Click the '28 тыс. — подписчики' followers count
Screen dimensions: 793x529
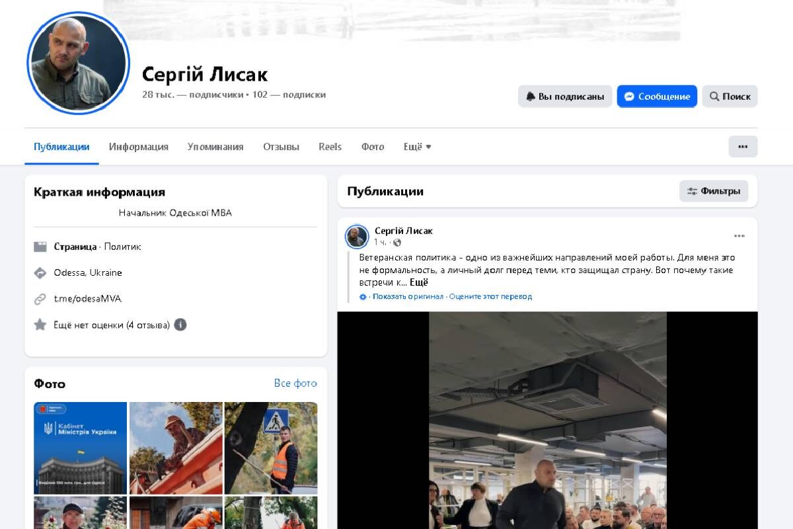coord(193,95)
